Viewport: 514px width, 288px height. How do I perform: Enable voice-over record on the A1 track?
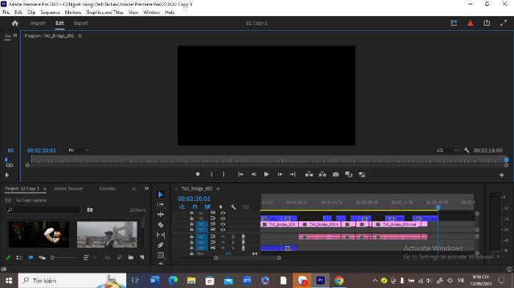pos(243,237)
